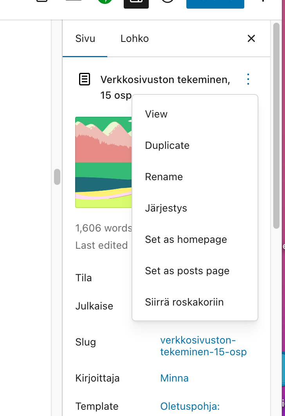Switch to the Lohko tab

135,39
